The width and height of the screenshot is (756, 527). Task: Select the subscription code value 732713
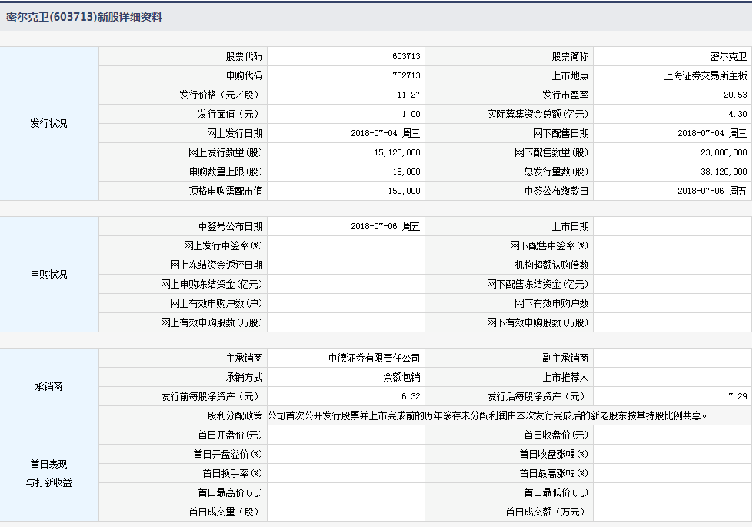pyautogui.click(x=405, y=75)
